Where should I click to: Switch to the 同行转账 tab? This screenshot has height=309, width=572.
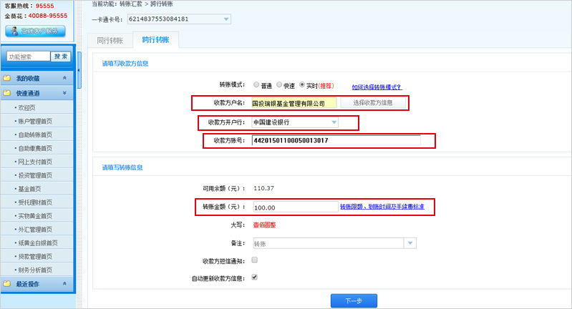110,41
